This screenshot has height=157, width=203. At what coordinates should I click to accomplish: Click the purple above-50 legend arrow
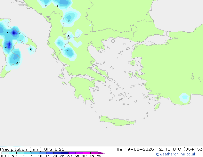tap(101, 153)
